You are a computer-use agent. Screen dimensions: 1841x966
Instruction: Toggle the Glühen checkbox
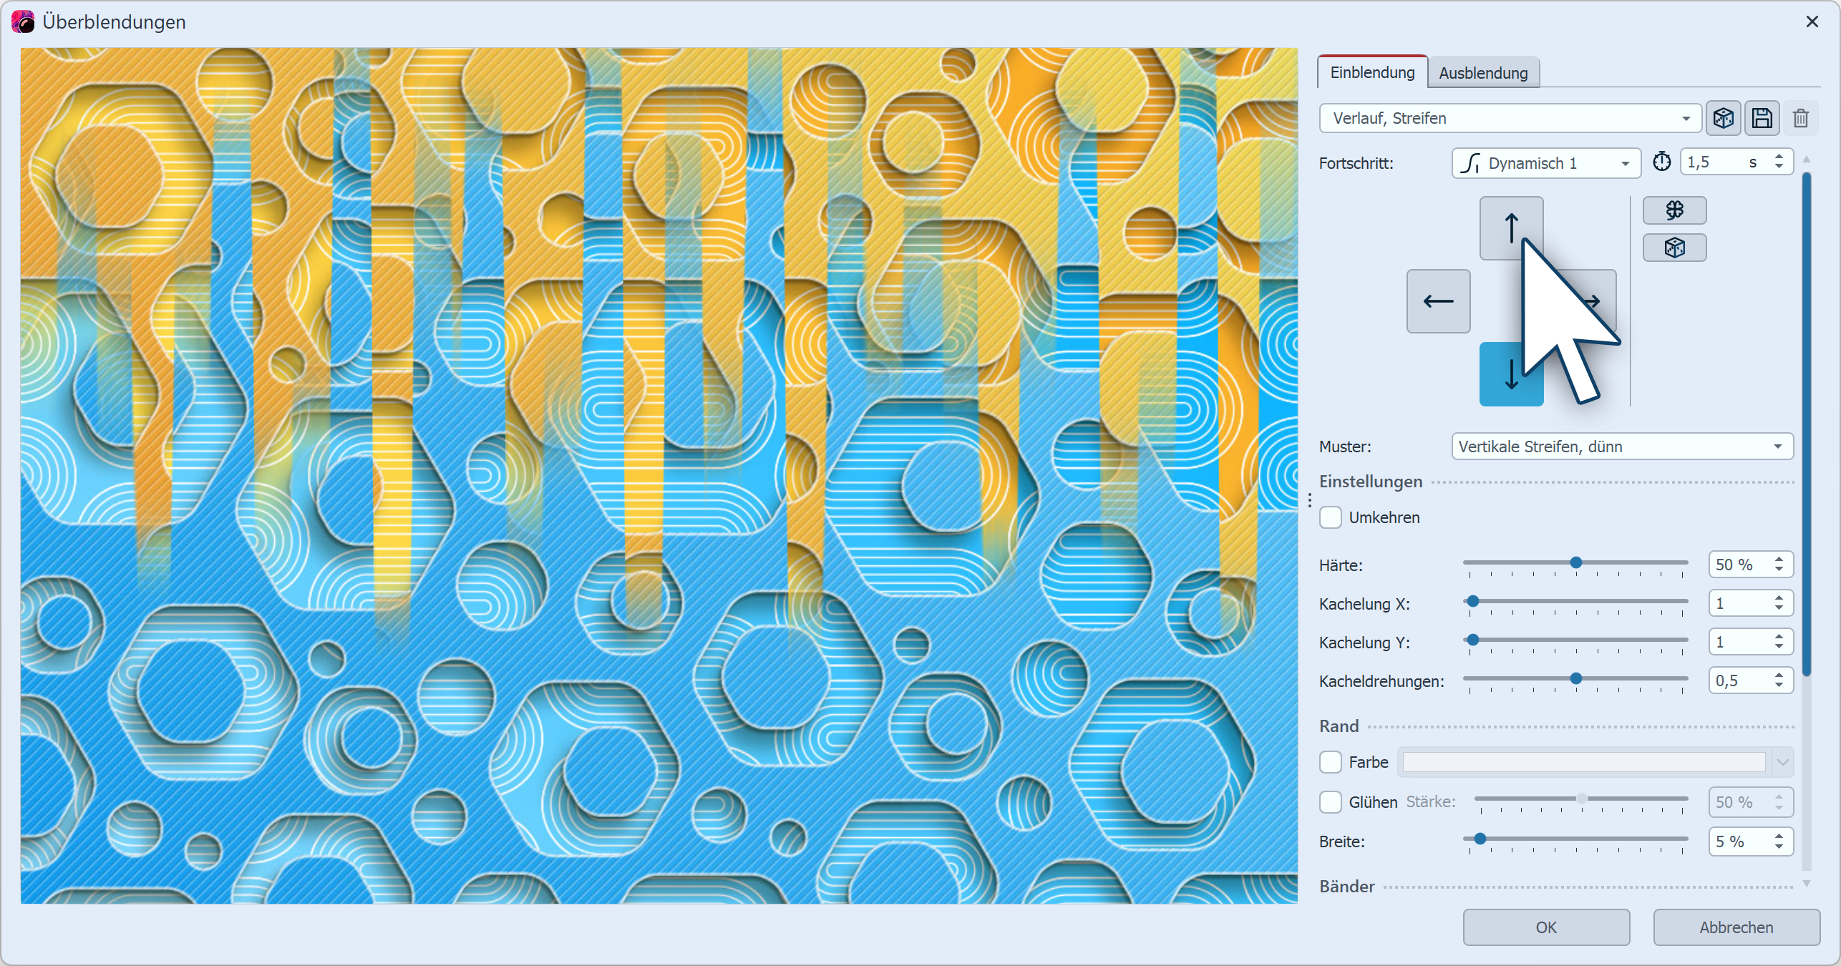1331,802
